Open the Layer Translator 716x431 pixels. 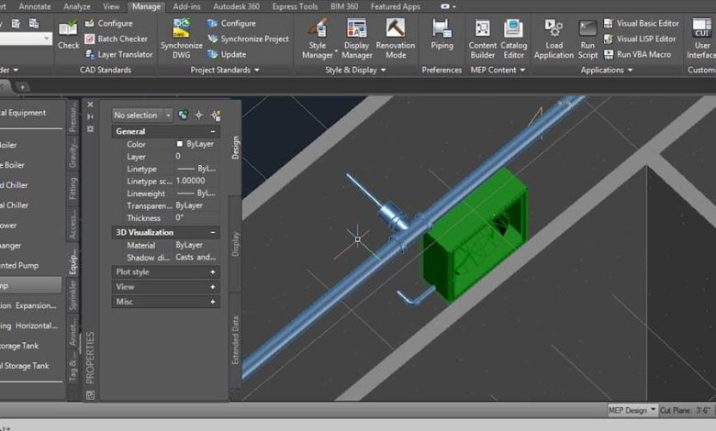coord(119,54)
